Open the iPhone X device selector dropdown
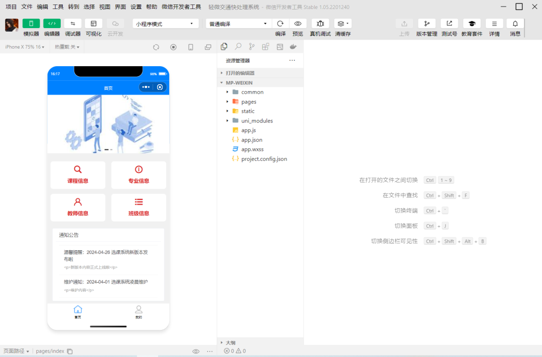This screenshot has width=542, height=357. [24, 47]
